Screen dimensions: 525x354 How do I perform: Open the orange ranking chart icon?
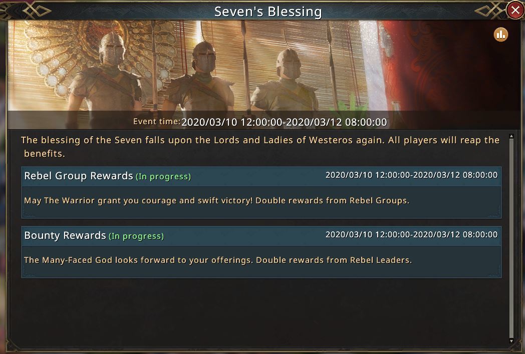tap(500, 35)
